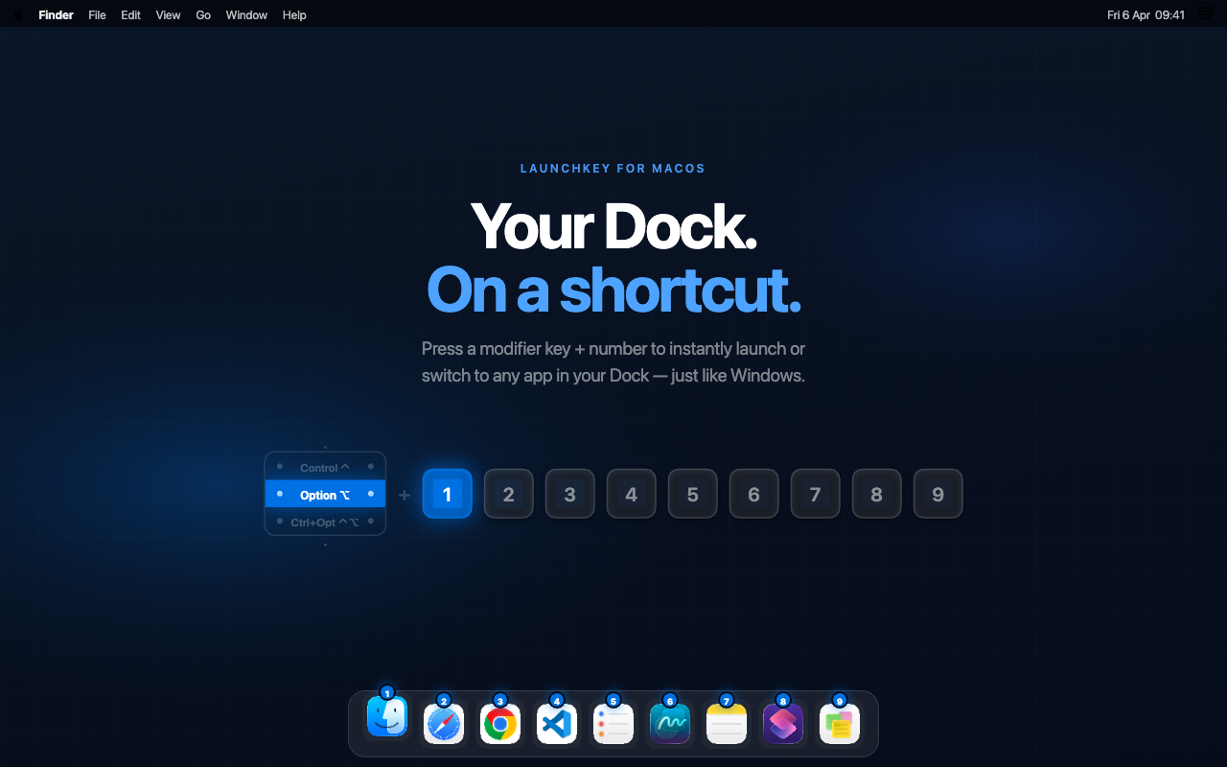Open Visual Studio Code from the dock

557,724
